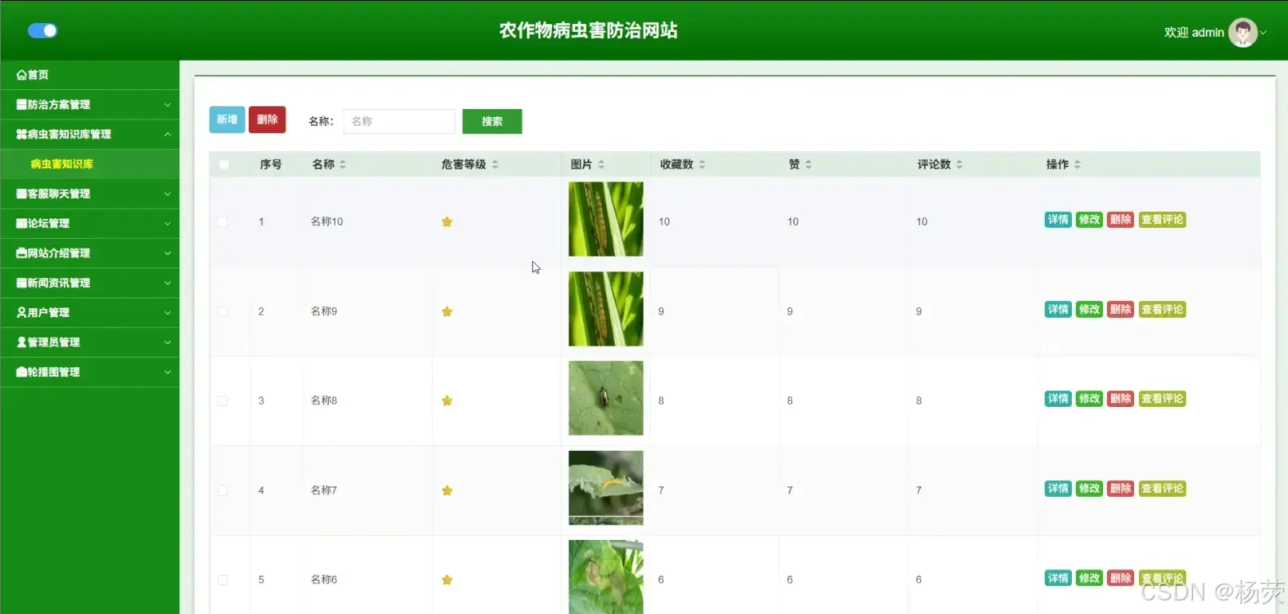Click 详情 for row 名称7
The width and height of the screenshot is (1288, 614).
[x=1058, y=488]
